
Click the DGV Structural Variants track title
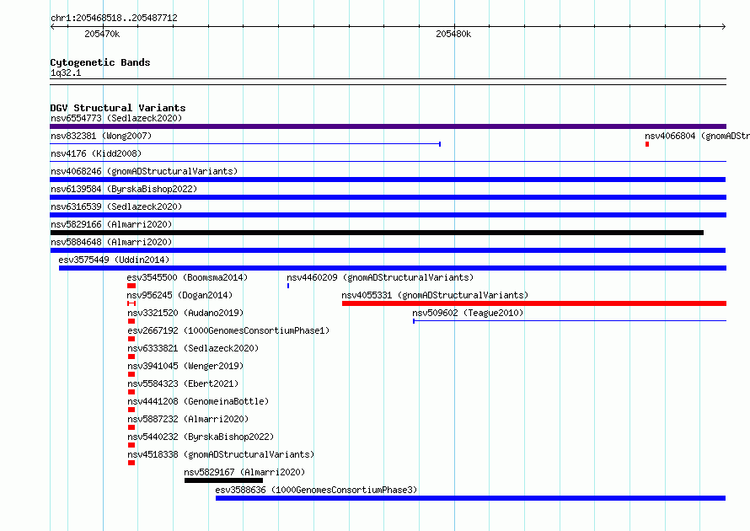(118, 108)
